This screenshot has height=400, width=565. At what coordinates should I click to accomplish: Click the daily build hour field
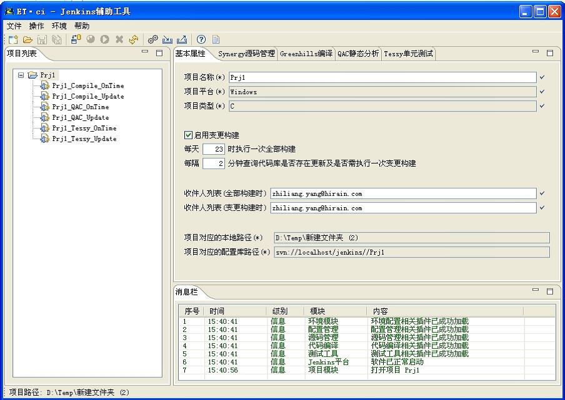tap(214, 149)
